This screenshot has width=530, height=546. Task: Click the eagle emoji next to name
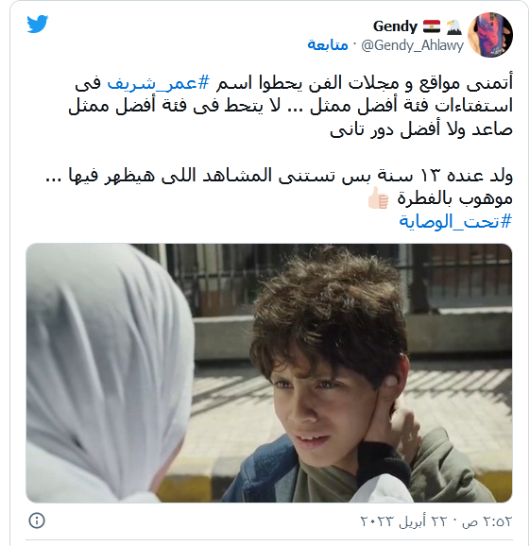pyautogui.click(x=453, y=26)
